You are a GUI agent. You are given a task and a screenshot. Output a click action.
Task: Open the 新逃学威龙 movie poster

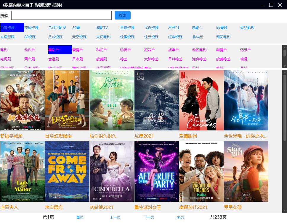click(23, 100)
